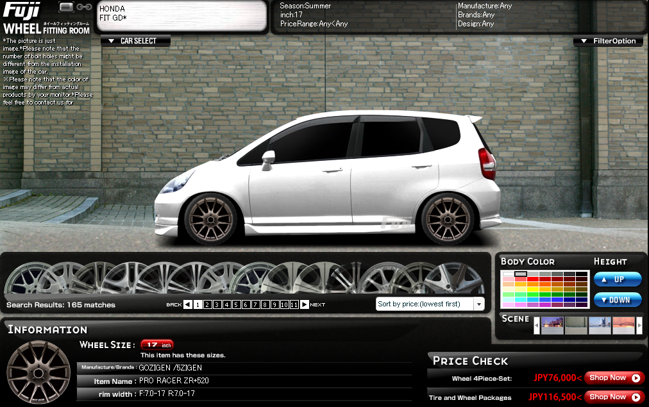Image resolution: width=649 pixels, height=407 pixels.
Task: Click the Design:Any filter text
Action: pos(476,24)
